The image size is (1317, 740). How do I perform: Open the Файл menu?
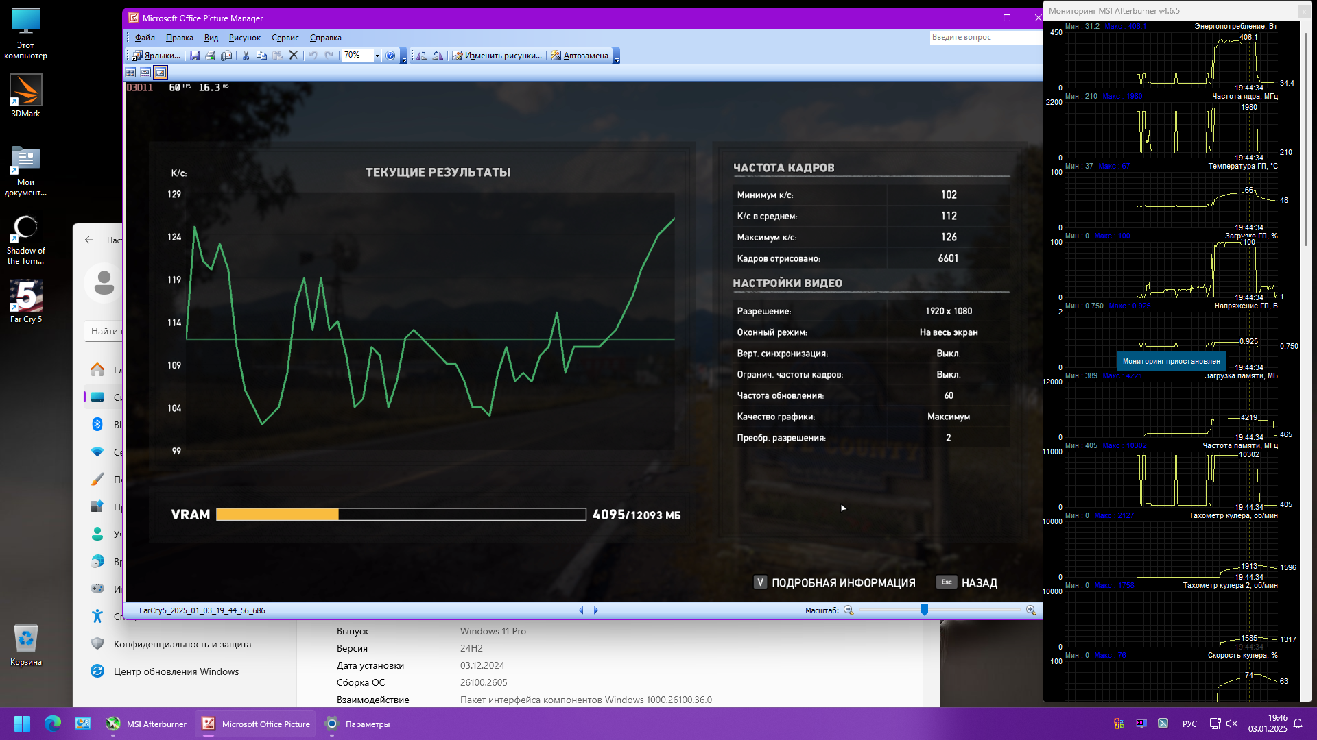pos(145,38)
